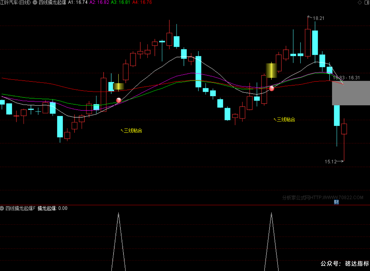Select the 江铃汽车(日线) stock title
This screenshot has height=271, width=370.
click(15, 3)
